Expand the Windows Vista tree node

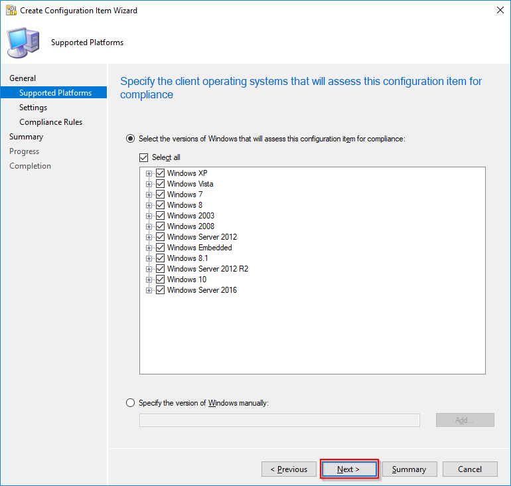click(x=149, y=184)
